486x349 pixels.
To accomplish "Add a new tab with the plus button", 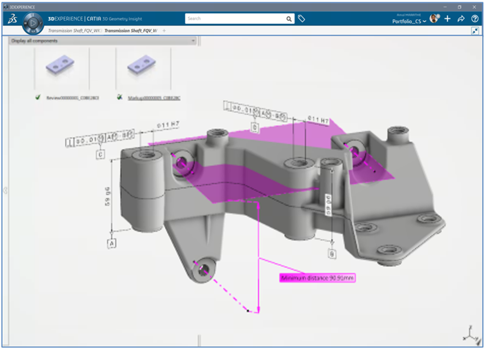I will tap(164, 31).
